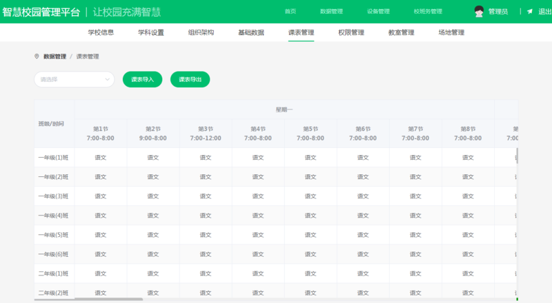This screenshot has width=552, height=303.
Task: Open 设备管理 in top navigation
Action: [x=378, y=12]
